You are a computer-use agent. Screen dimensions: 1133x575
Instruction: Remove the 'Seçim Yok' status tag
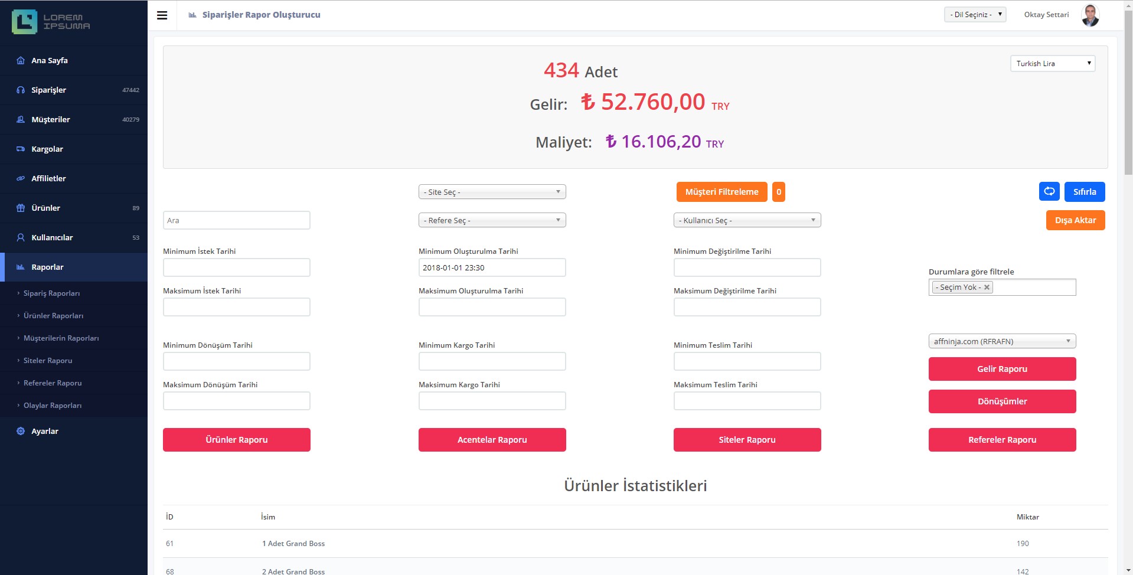point(987,287)
